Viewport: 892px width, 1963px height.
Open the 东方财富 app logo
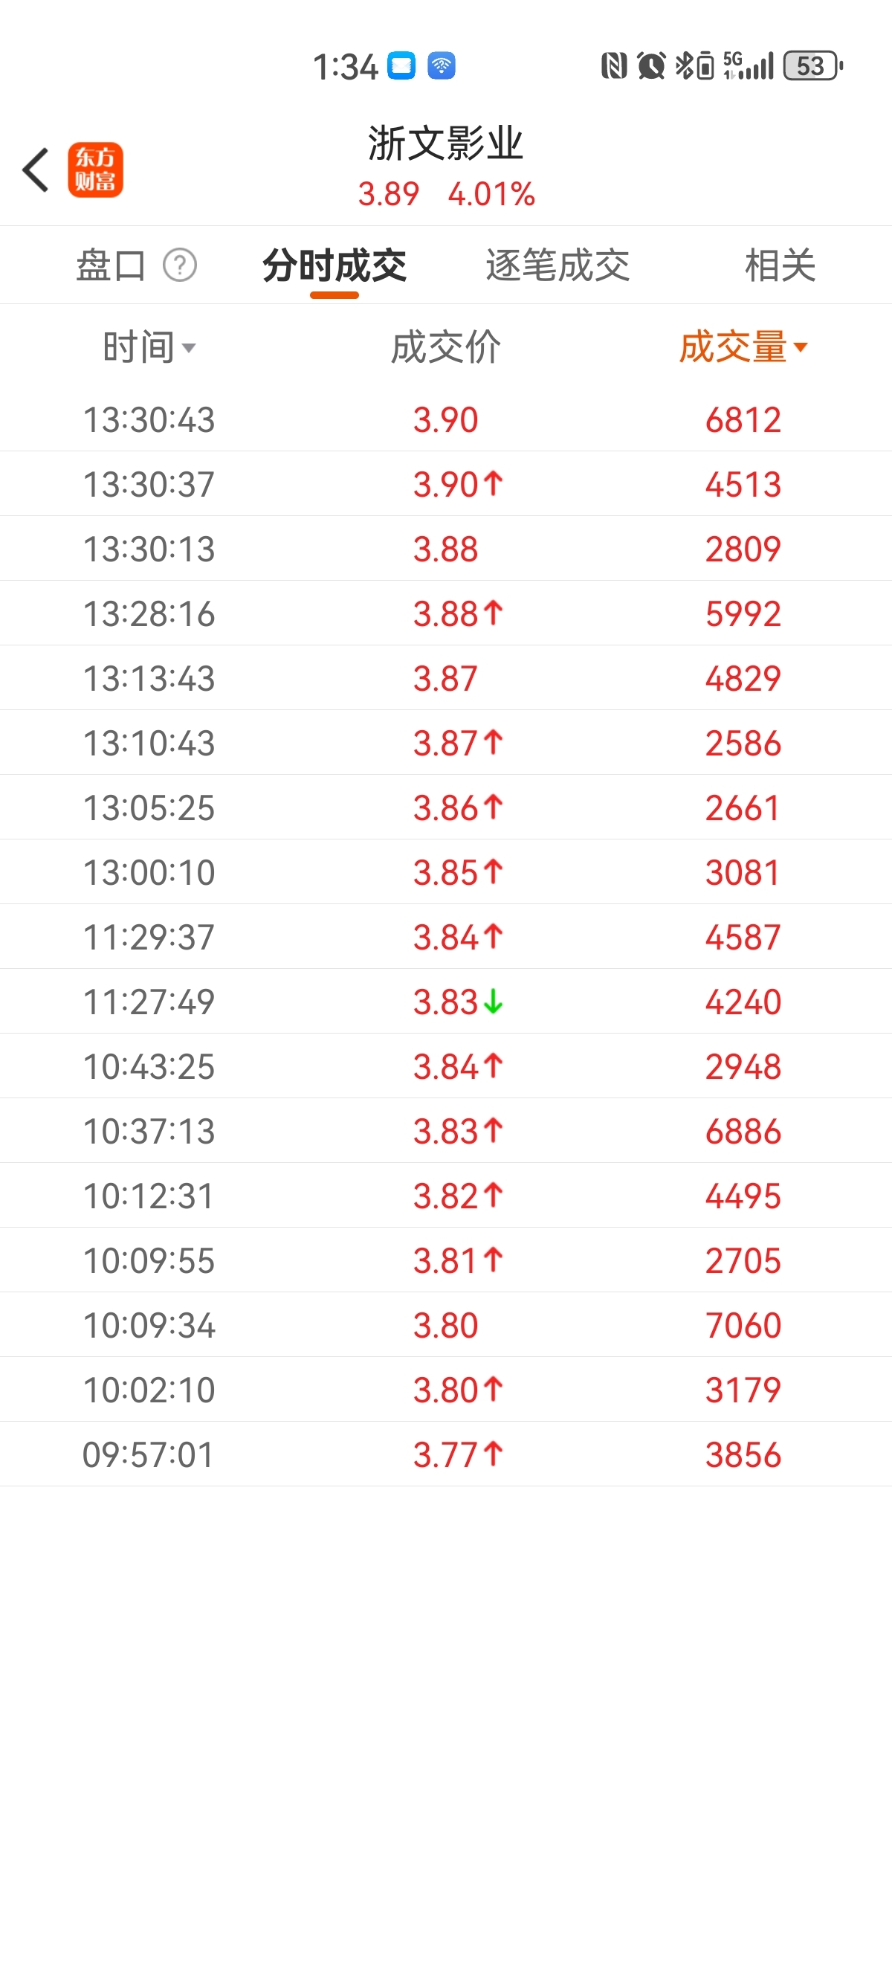pos(95,170)
